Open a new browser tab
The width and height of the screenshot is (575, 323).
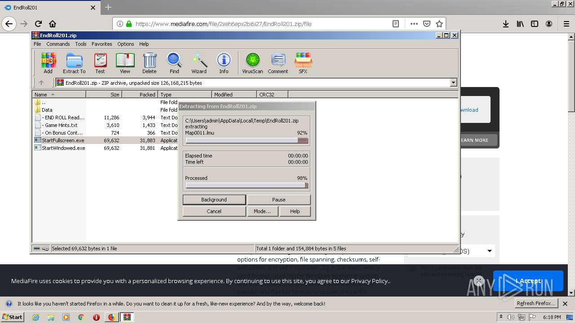tap(108, 7)
